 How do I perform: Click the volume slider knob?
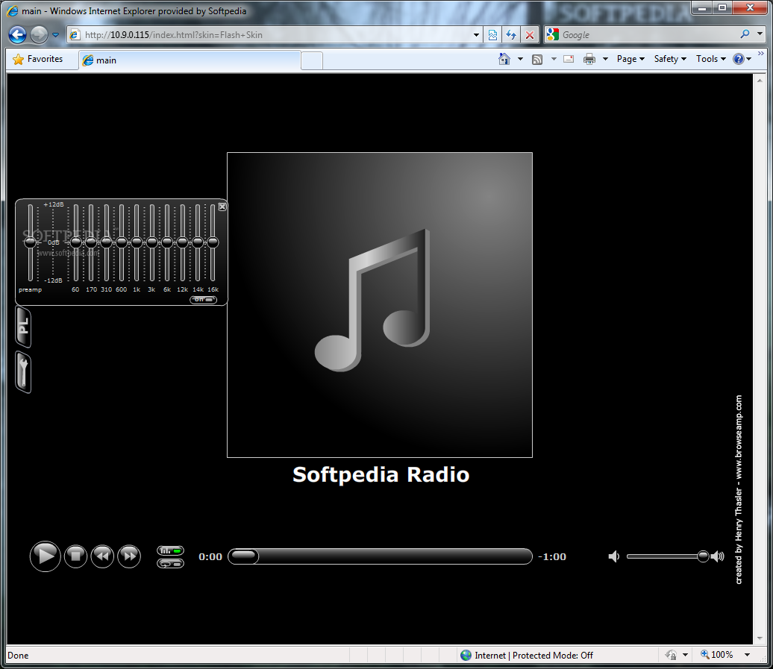click(x=703, y=556)
